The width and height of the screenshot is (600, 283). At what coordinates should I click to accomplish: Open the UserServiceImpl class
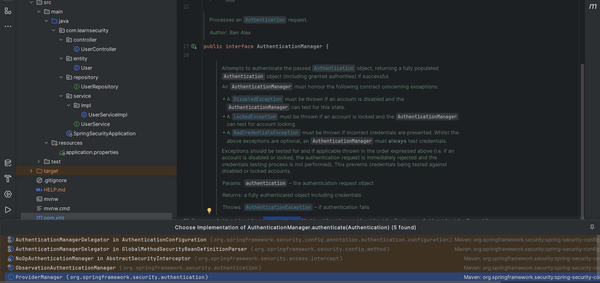pos(108,115)
